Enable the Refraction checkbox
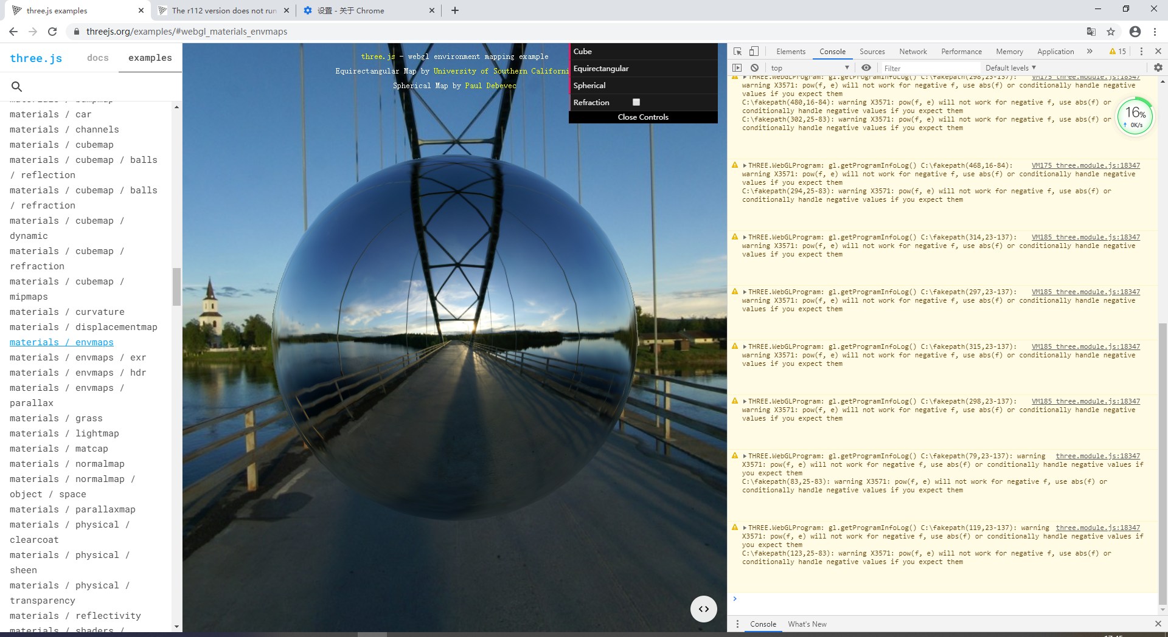 636,102
